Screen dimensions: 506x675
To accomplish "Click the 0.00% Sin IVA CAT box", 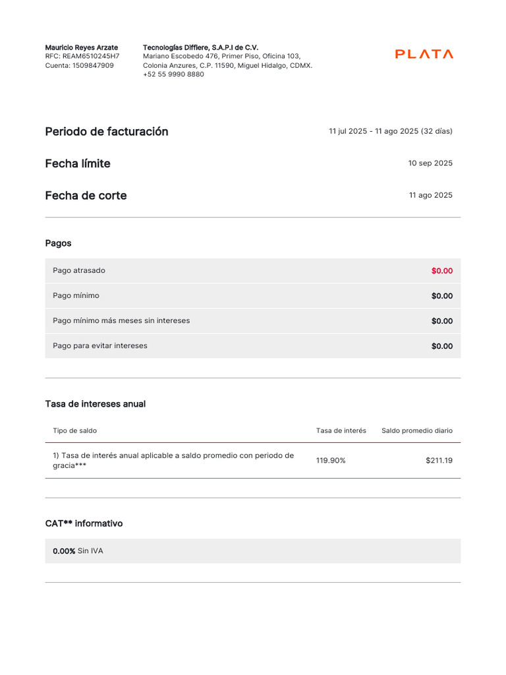I will [252, 551].
